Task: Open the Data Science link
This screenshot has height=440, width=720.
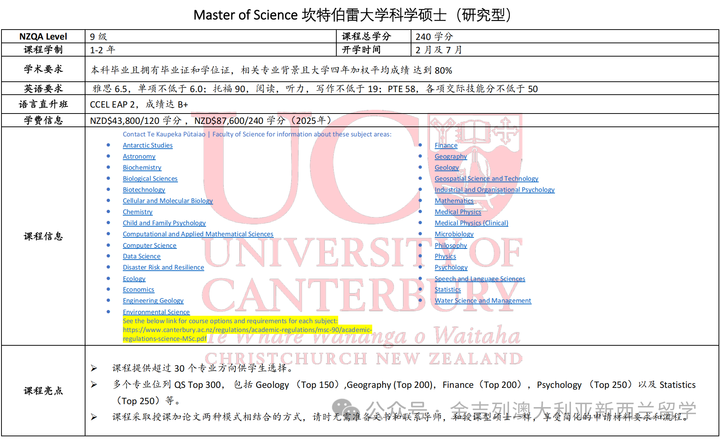Action: point(142,256)
